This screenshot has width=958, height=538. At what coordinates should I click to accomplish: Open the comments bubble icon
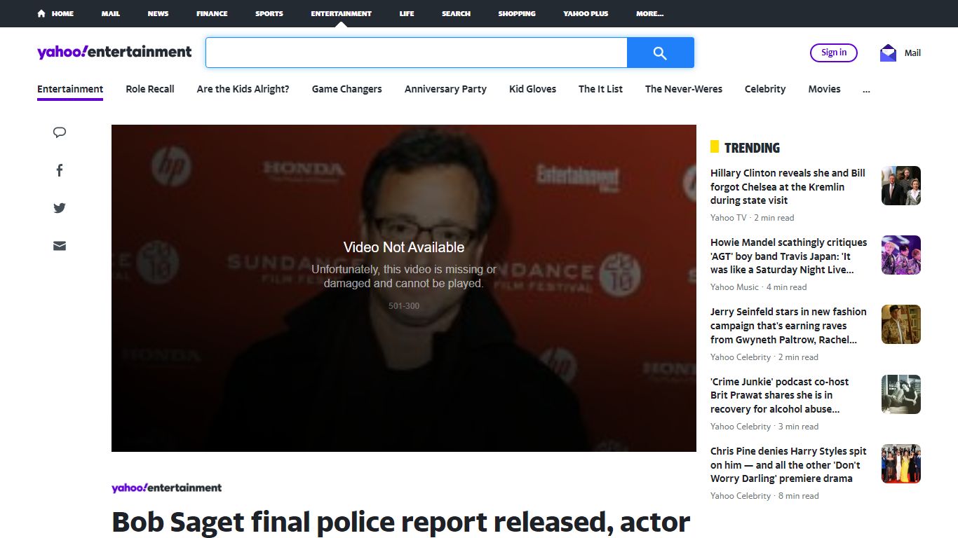click(x=60, y=132)
